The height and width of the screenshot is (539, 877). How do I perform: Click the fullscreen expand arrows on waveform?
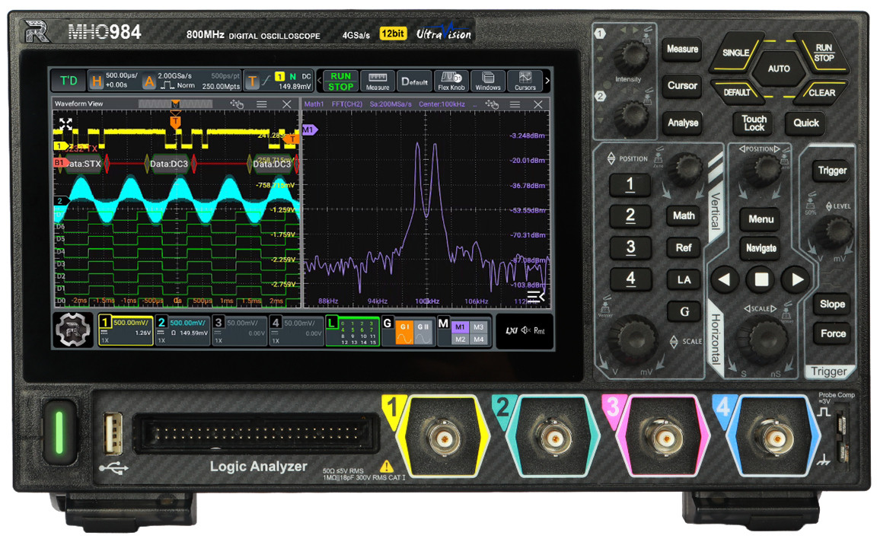point(66,125)
